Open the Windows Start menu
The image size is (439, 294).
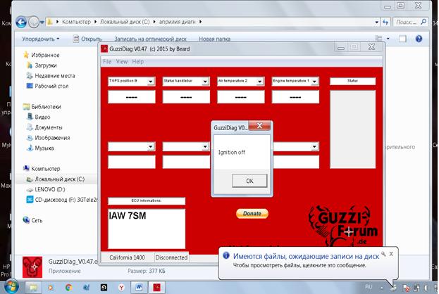point(11,287)
